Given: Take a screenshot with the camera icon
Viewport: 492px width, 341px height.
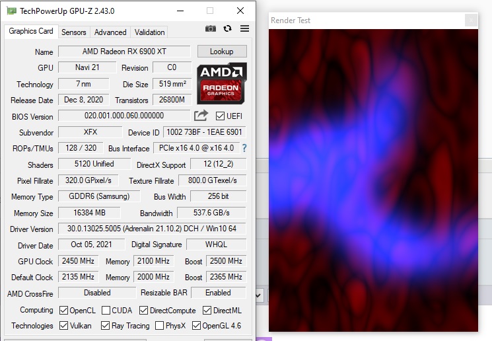Looking at the screenshot, I should click(211, 28).
